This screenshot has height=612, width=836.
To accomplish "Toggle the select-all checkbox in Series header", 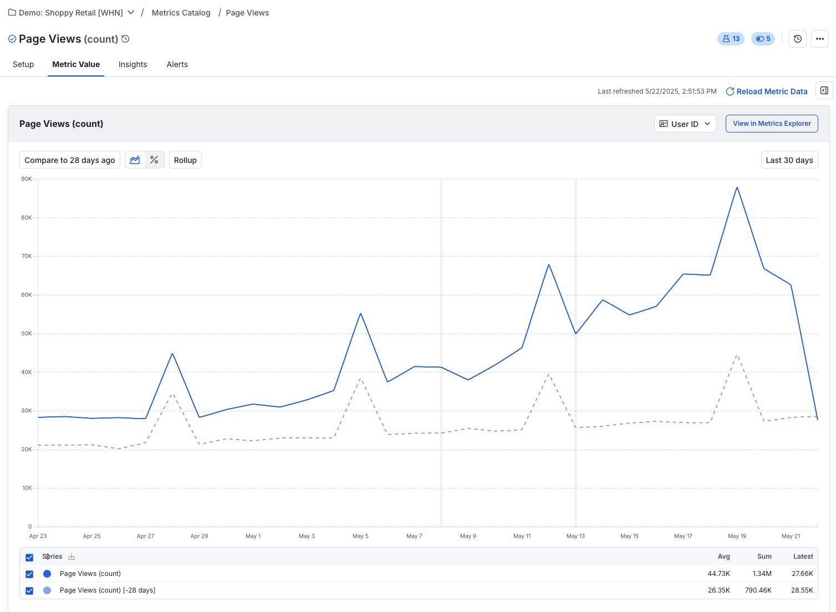I will pyautogui.click(x=29, y=557).
